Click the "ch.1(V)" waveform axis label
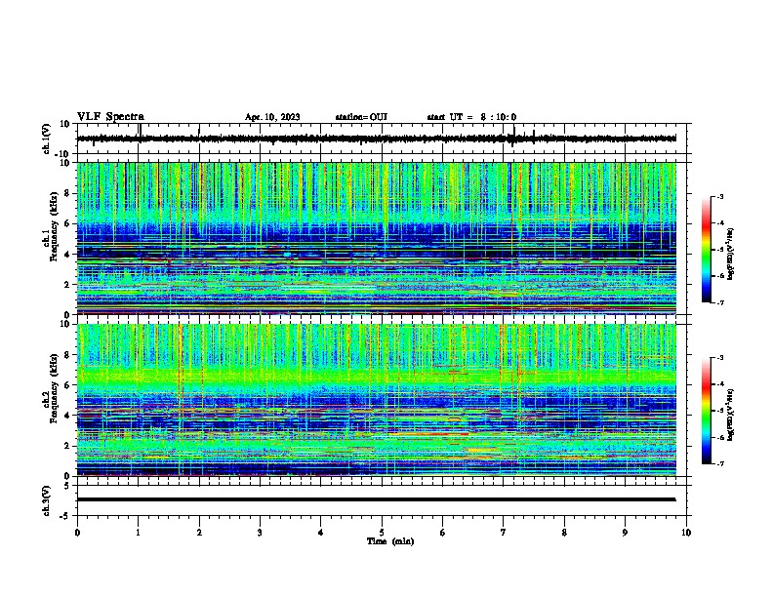 tap(46, 139)
